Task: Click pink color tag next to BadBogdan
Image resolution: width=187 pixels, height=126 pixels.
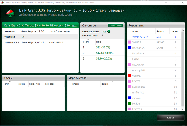Action: point(129,87)
